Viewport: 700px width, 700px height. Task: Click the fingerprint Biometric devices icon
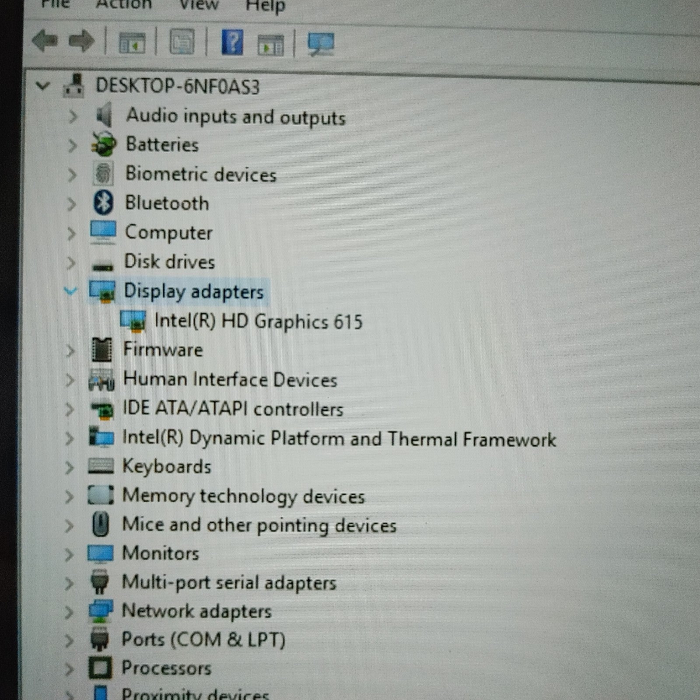click(103, 173)
